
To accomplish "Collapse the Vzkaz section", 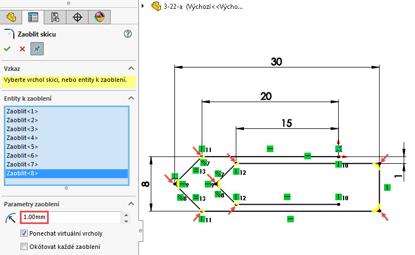I will coord(131,68).
